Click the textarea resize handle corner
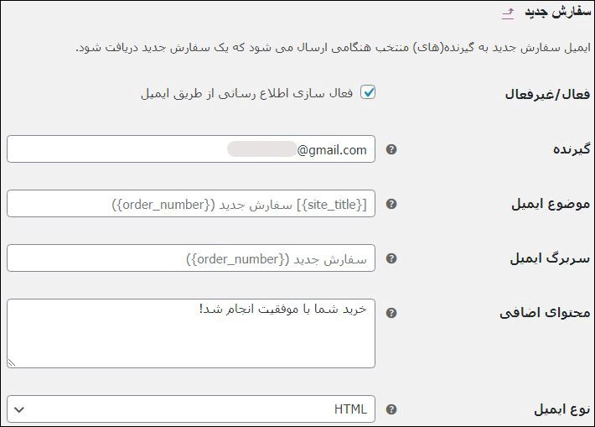This screenshot has width=595, height=427. [12, 363]
